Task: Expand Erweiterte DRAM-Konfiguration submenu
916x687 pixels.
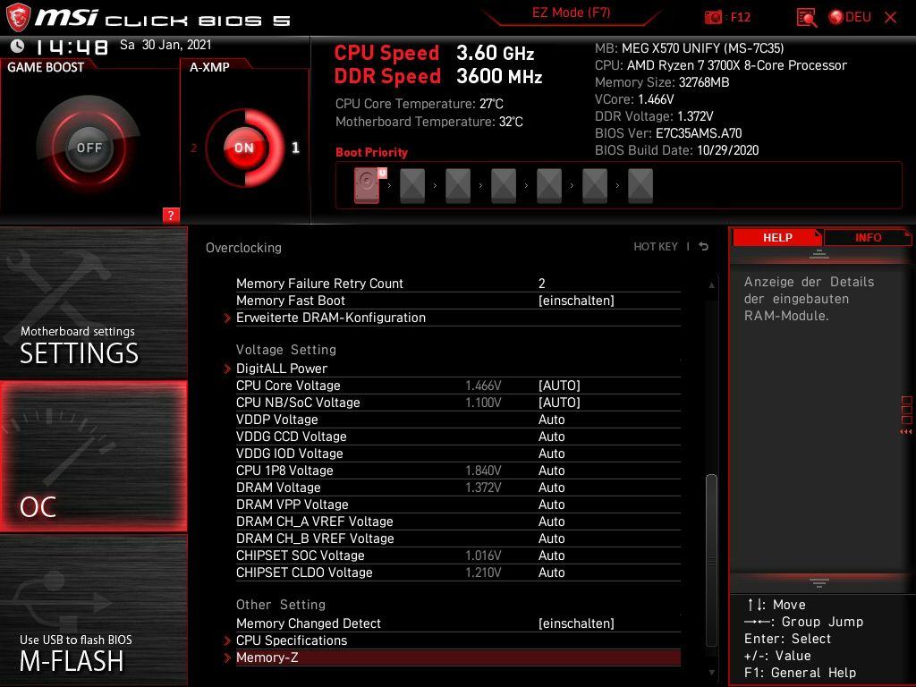Action: pos(331,318)
